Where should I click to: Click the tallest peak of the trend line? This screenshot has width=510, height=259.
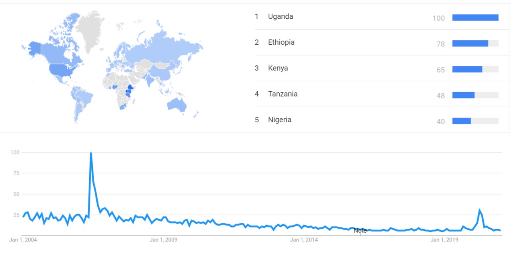[91, 153]
